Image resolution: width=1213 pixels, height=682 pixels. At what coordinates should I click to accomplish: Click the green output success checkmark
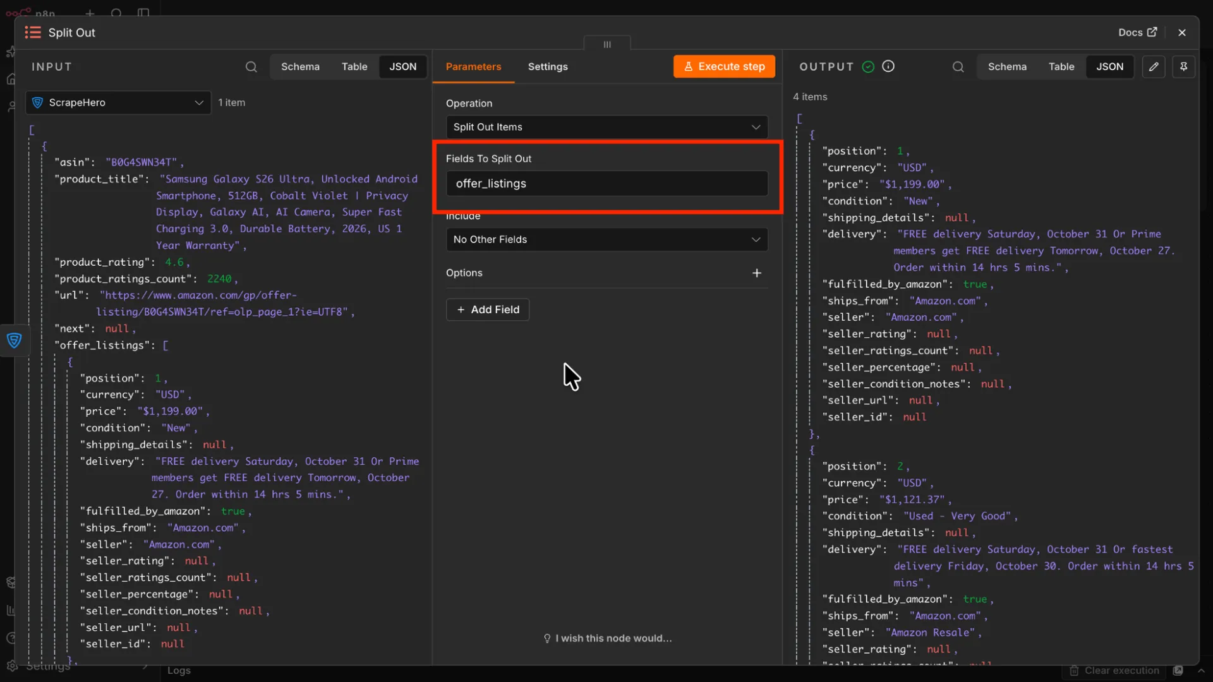tap(868, 67)
